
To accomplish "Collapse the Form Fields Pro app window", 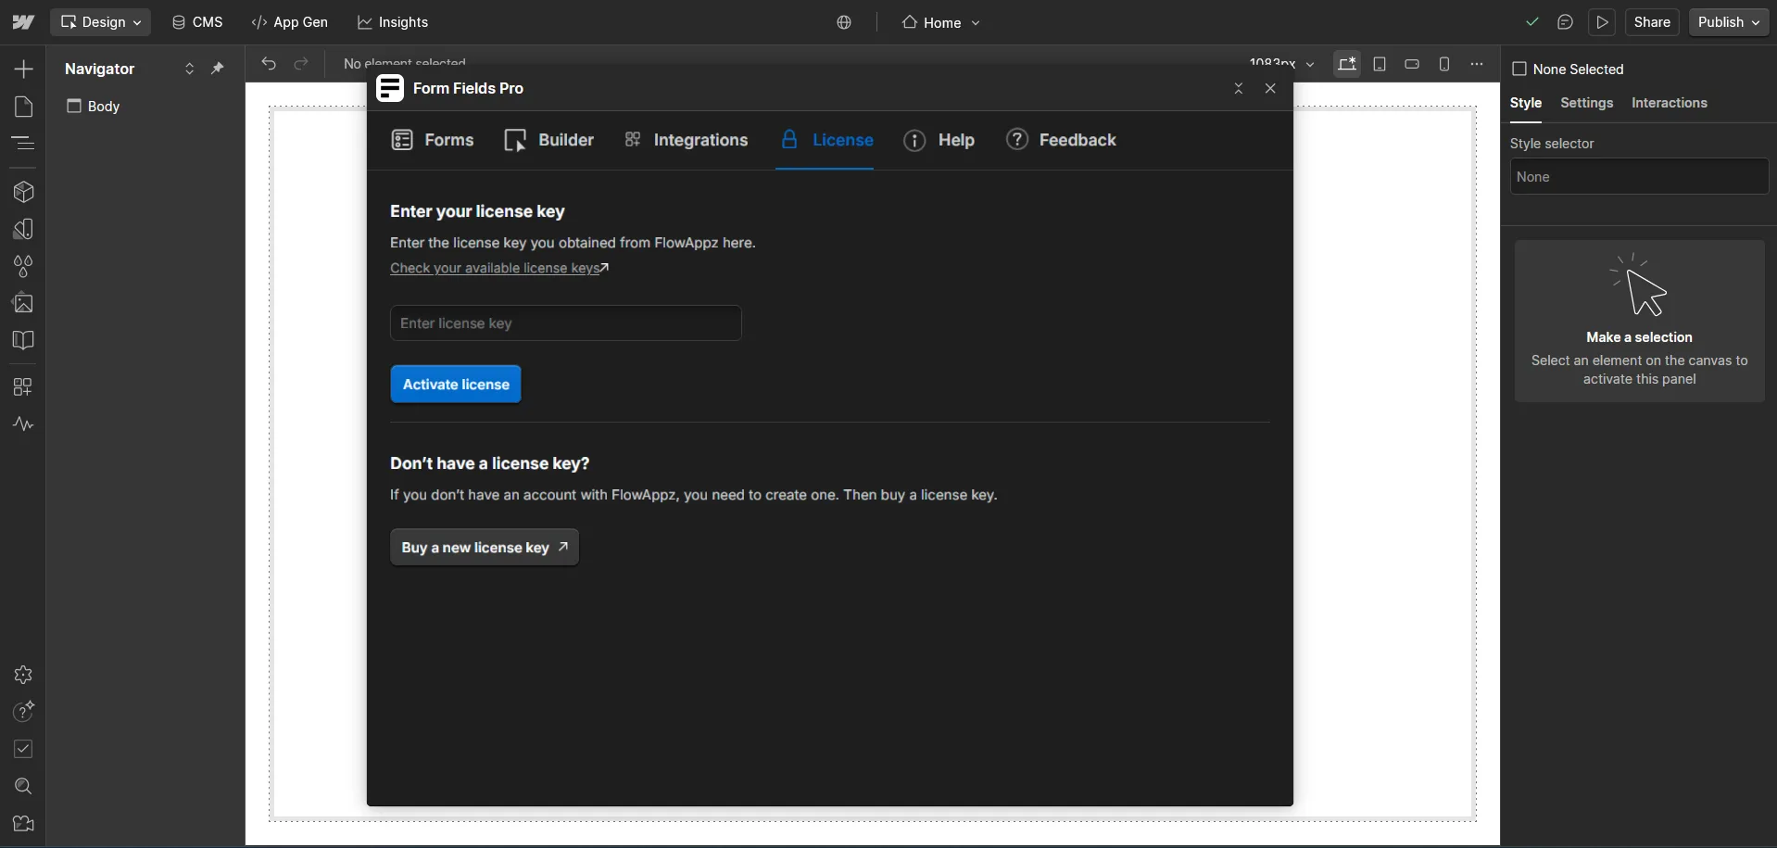I will point(1239,88).
